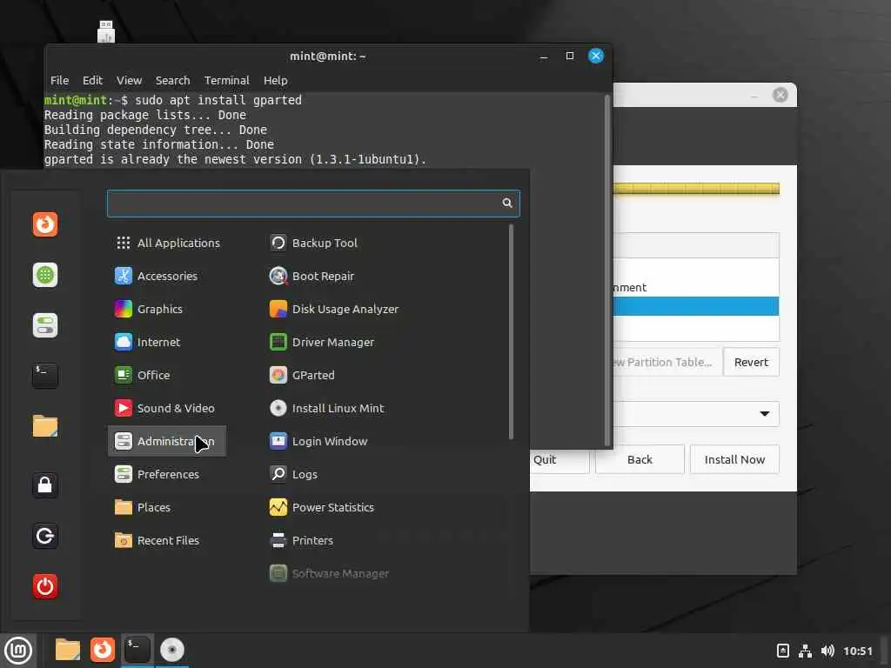Open the removable drives tray icon
891x668 pixels.
(x=783, y=651)
